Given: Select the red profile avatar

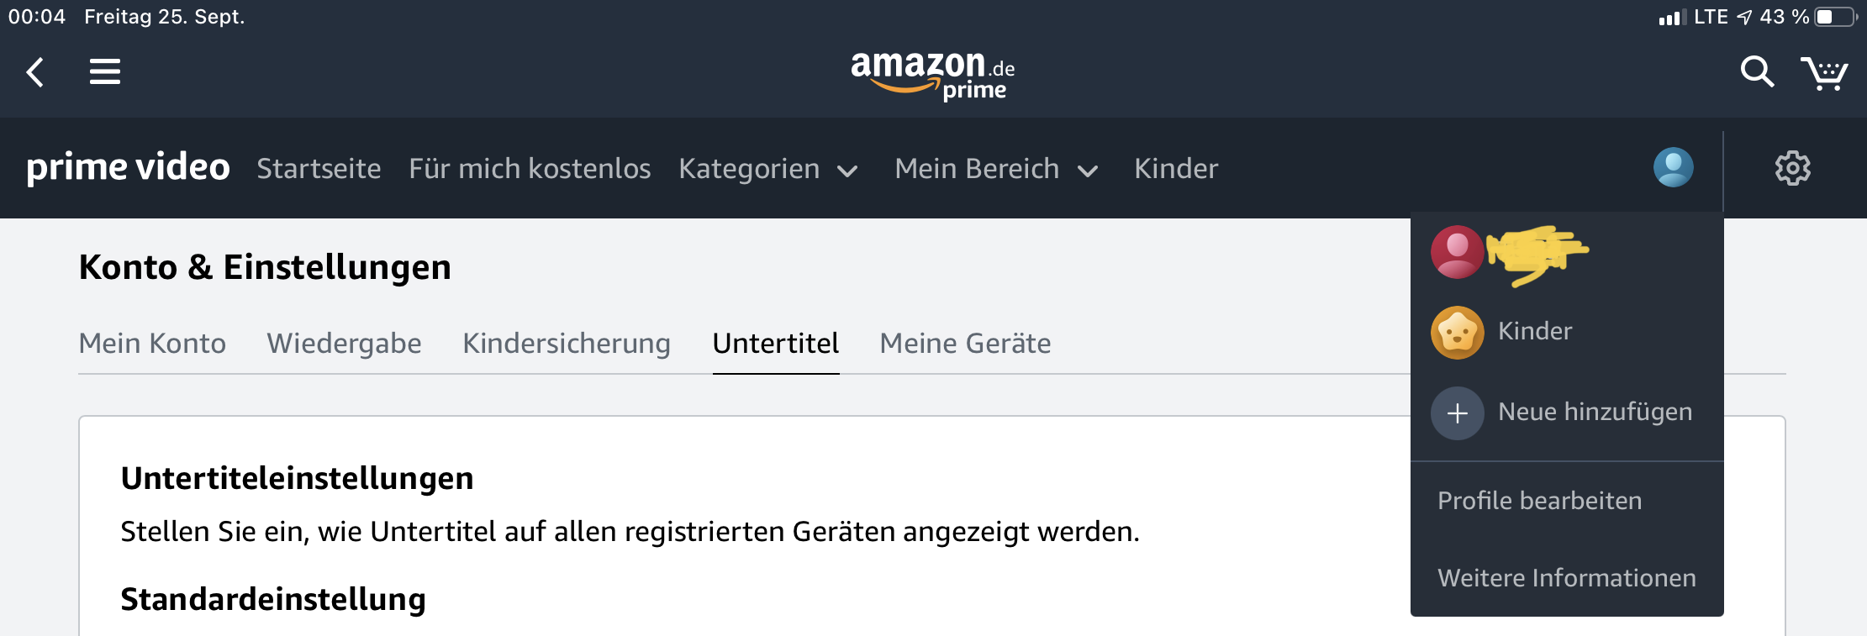Looking at the screenshot, I should [1457, 251].
